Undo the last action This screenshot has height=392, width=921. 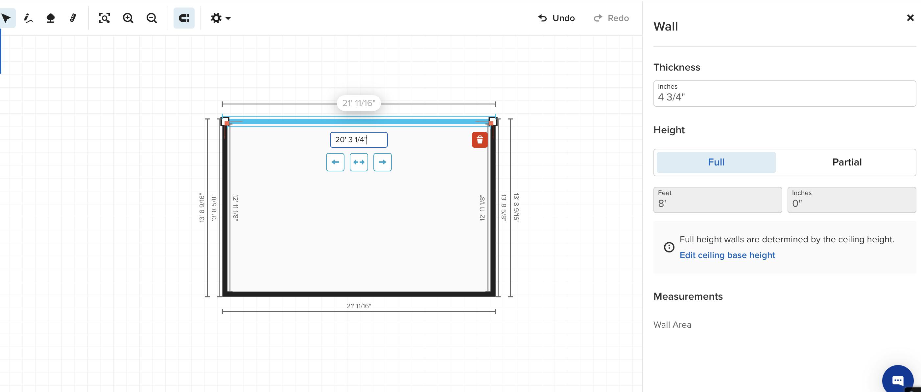coord(556,18)
